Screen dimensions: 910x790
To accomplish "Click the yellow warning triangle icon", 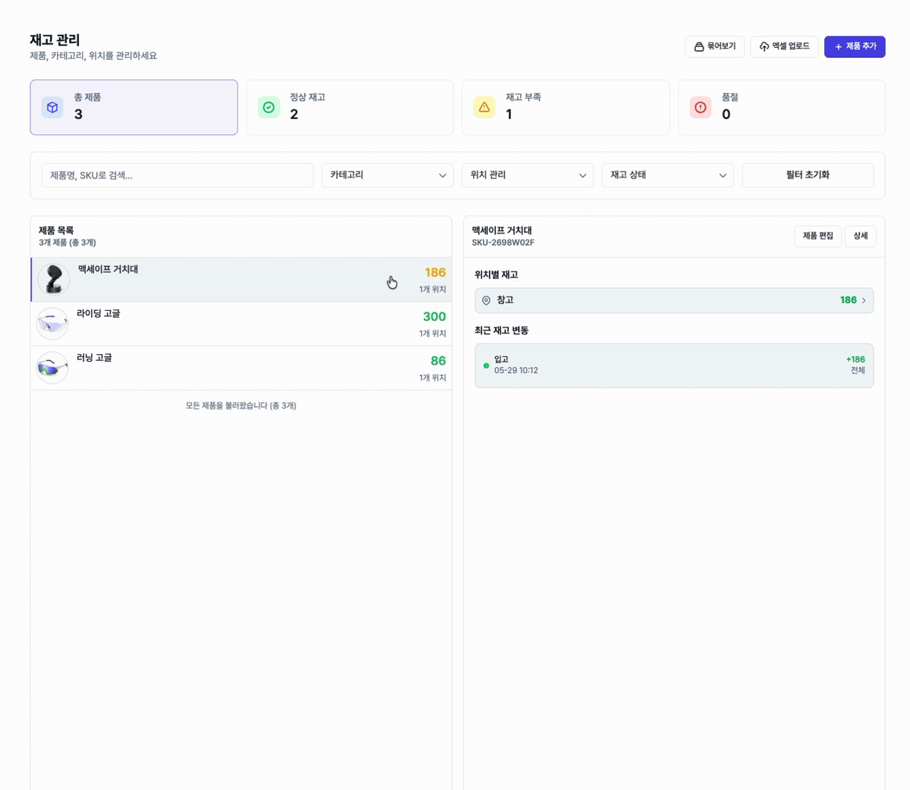I will click(x=484, y=108).
